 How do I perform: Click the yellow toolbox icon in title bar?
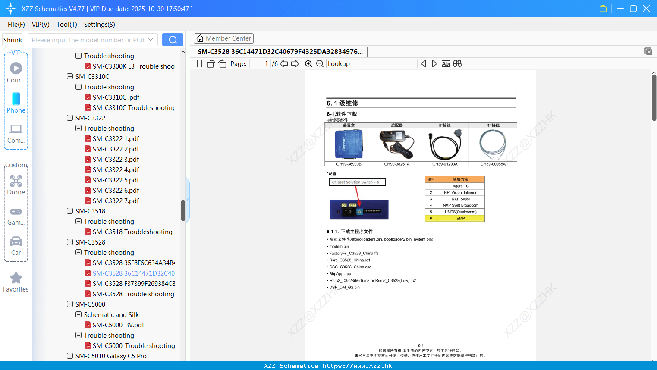click(603, 9)
